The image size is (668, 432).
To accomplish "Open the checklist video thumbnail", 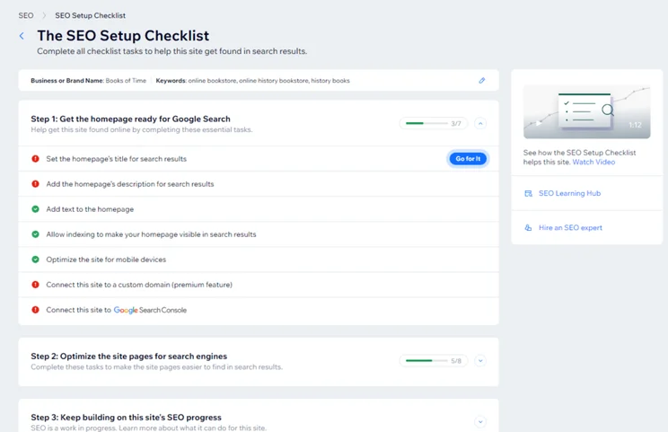I will tap(586, 111).
